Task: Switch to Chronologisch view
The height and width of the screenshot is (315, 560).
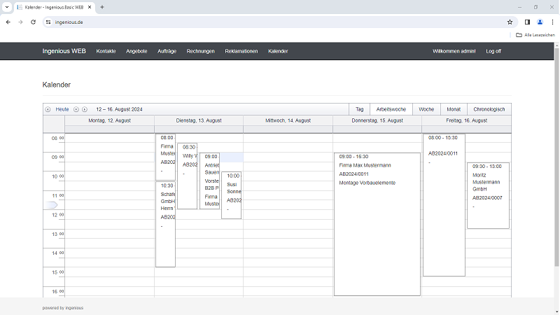Action: pyautogui.click(x=489, y=109)
